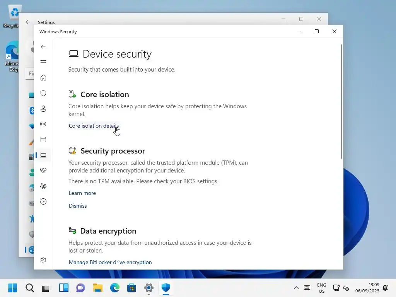Minimize the Windows Security window
396x297 pixels.
click(299, 31)
